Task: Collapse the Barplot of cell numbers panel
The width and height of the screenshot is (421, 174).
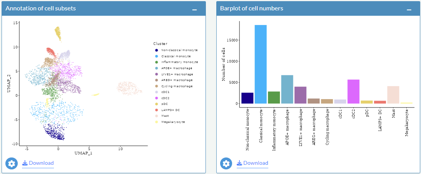Action: (409, 9)
